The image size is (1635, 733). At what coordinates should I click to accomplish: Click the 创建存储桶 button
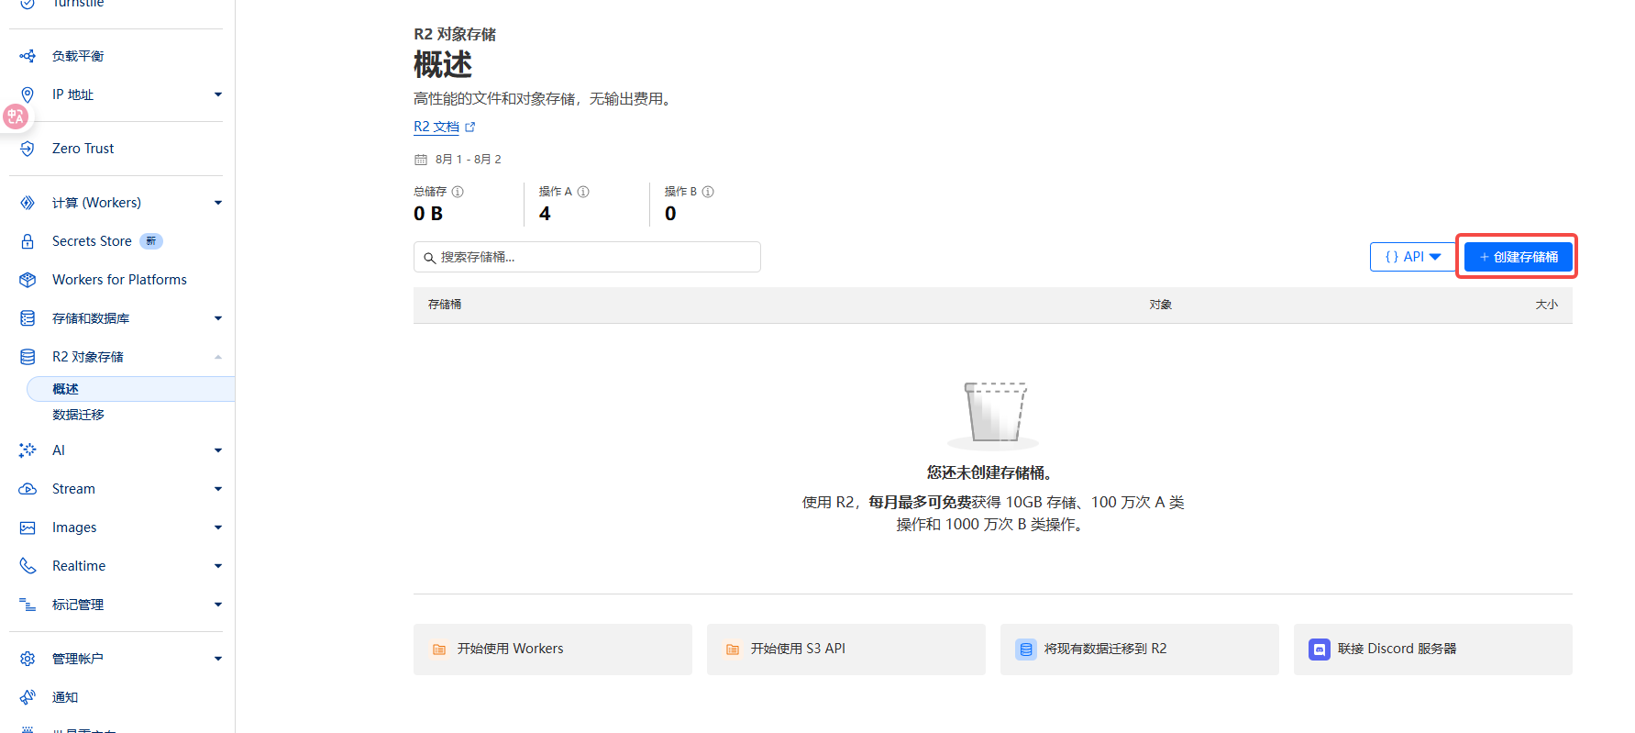1518,257
